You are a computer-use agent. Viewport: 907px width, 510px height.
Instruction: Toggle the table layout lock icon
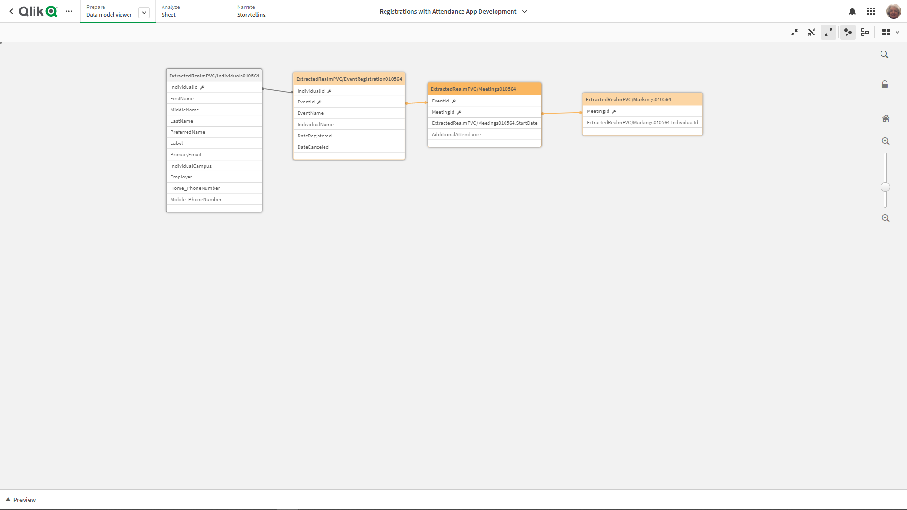pos(885,85)
